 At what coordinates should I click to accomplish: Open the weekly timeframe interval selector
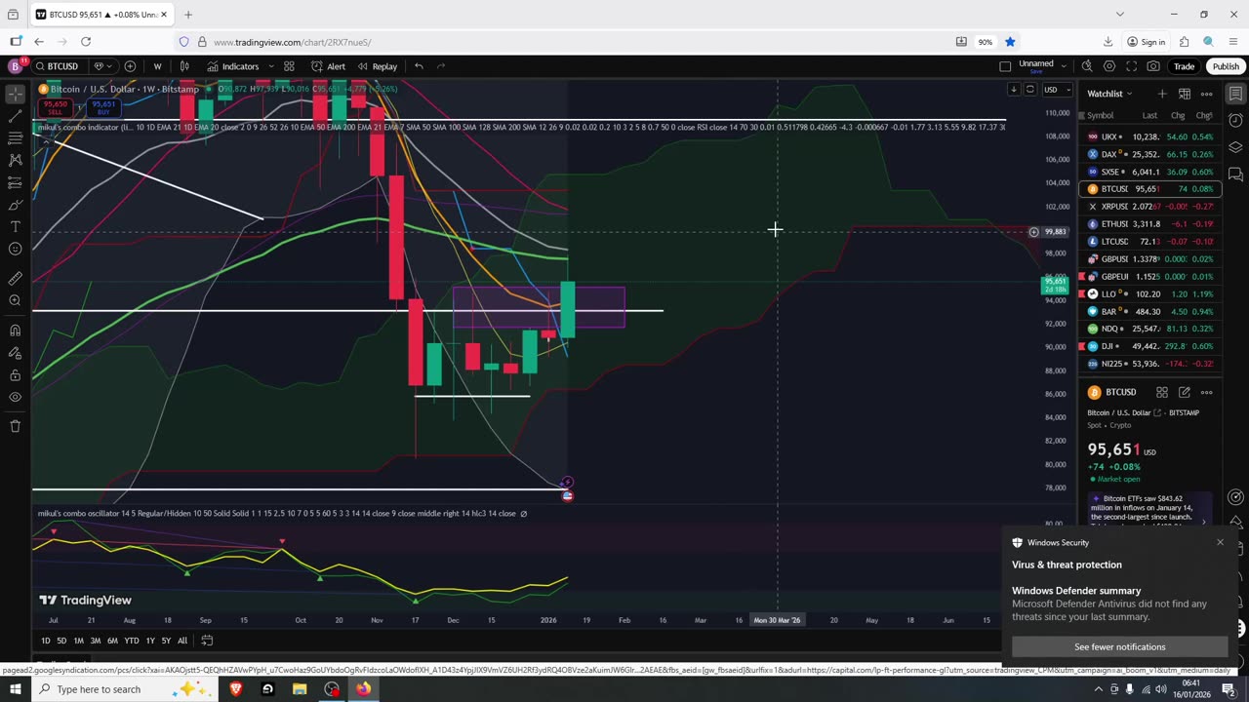[157, 66]
